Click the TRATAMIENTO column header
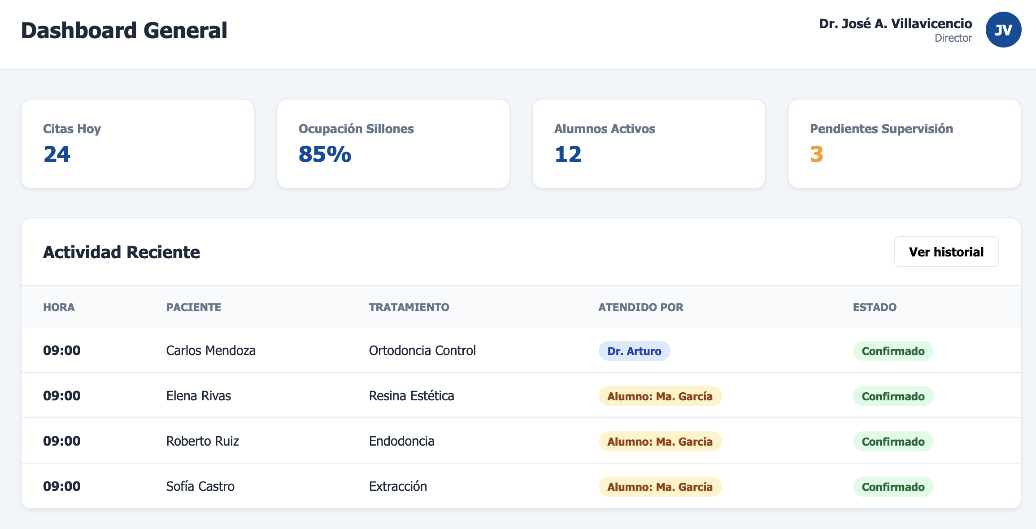Screen dimensions: 1036x529 coord(409,307)
